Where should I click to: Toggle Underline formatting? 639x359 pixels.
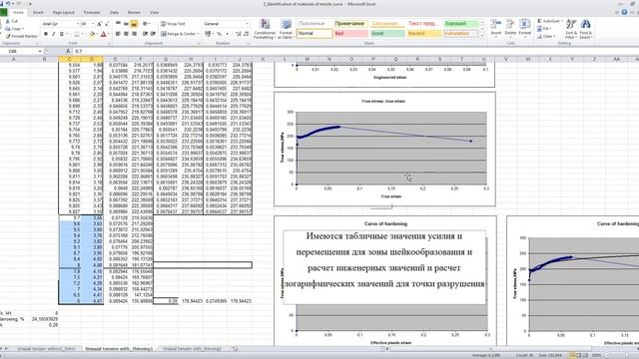point(62,34)
